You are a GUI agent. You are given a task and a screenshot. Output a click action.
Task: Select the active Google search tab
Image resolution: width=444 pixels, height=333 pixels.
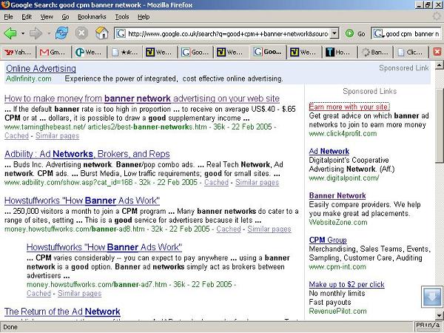point(268,52)
